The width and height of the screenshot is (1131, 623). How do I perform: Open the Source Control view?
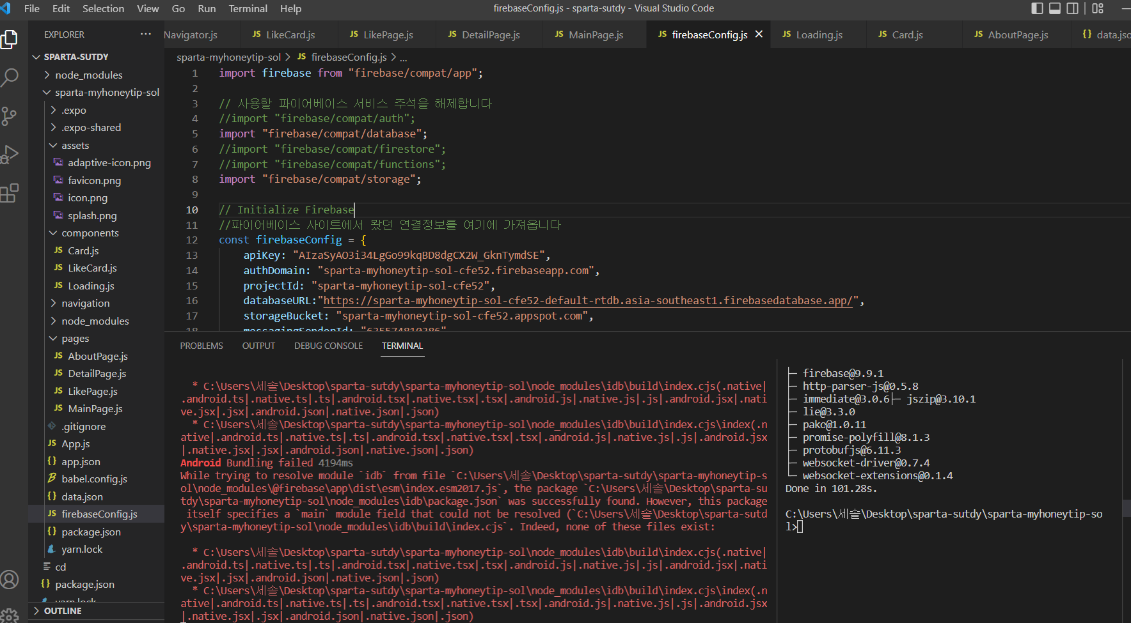tap(10, 116)
